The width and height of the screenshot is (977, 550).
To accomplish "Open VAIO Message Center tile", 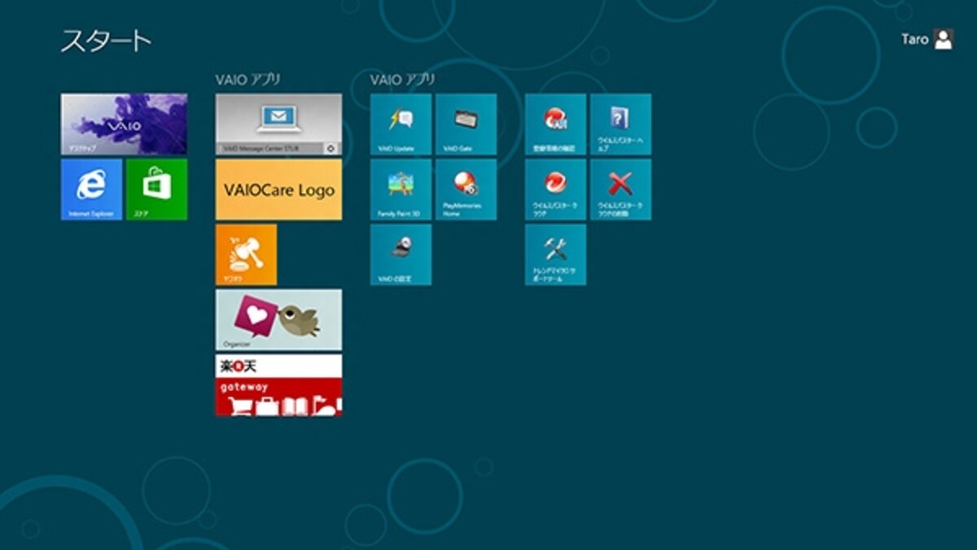I will point(278,124).
